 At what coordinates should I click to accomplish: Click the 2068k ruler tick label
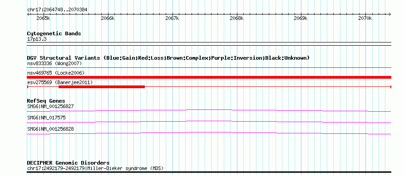click(x=236, y=19)
